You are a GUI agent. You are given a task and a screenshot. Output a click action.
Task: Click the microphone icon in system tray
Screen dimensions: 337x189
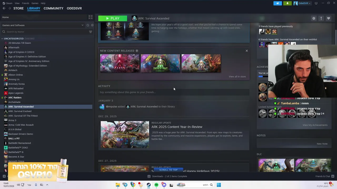tap(36, 185)
